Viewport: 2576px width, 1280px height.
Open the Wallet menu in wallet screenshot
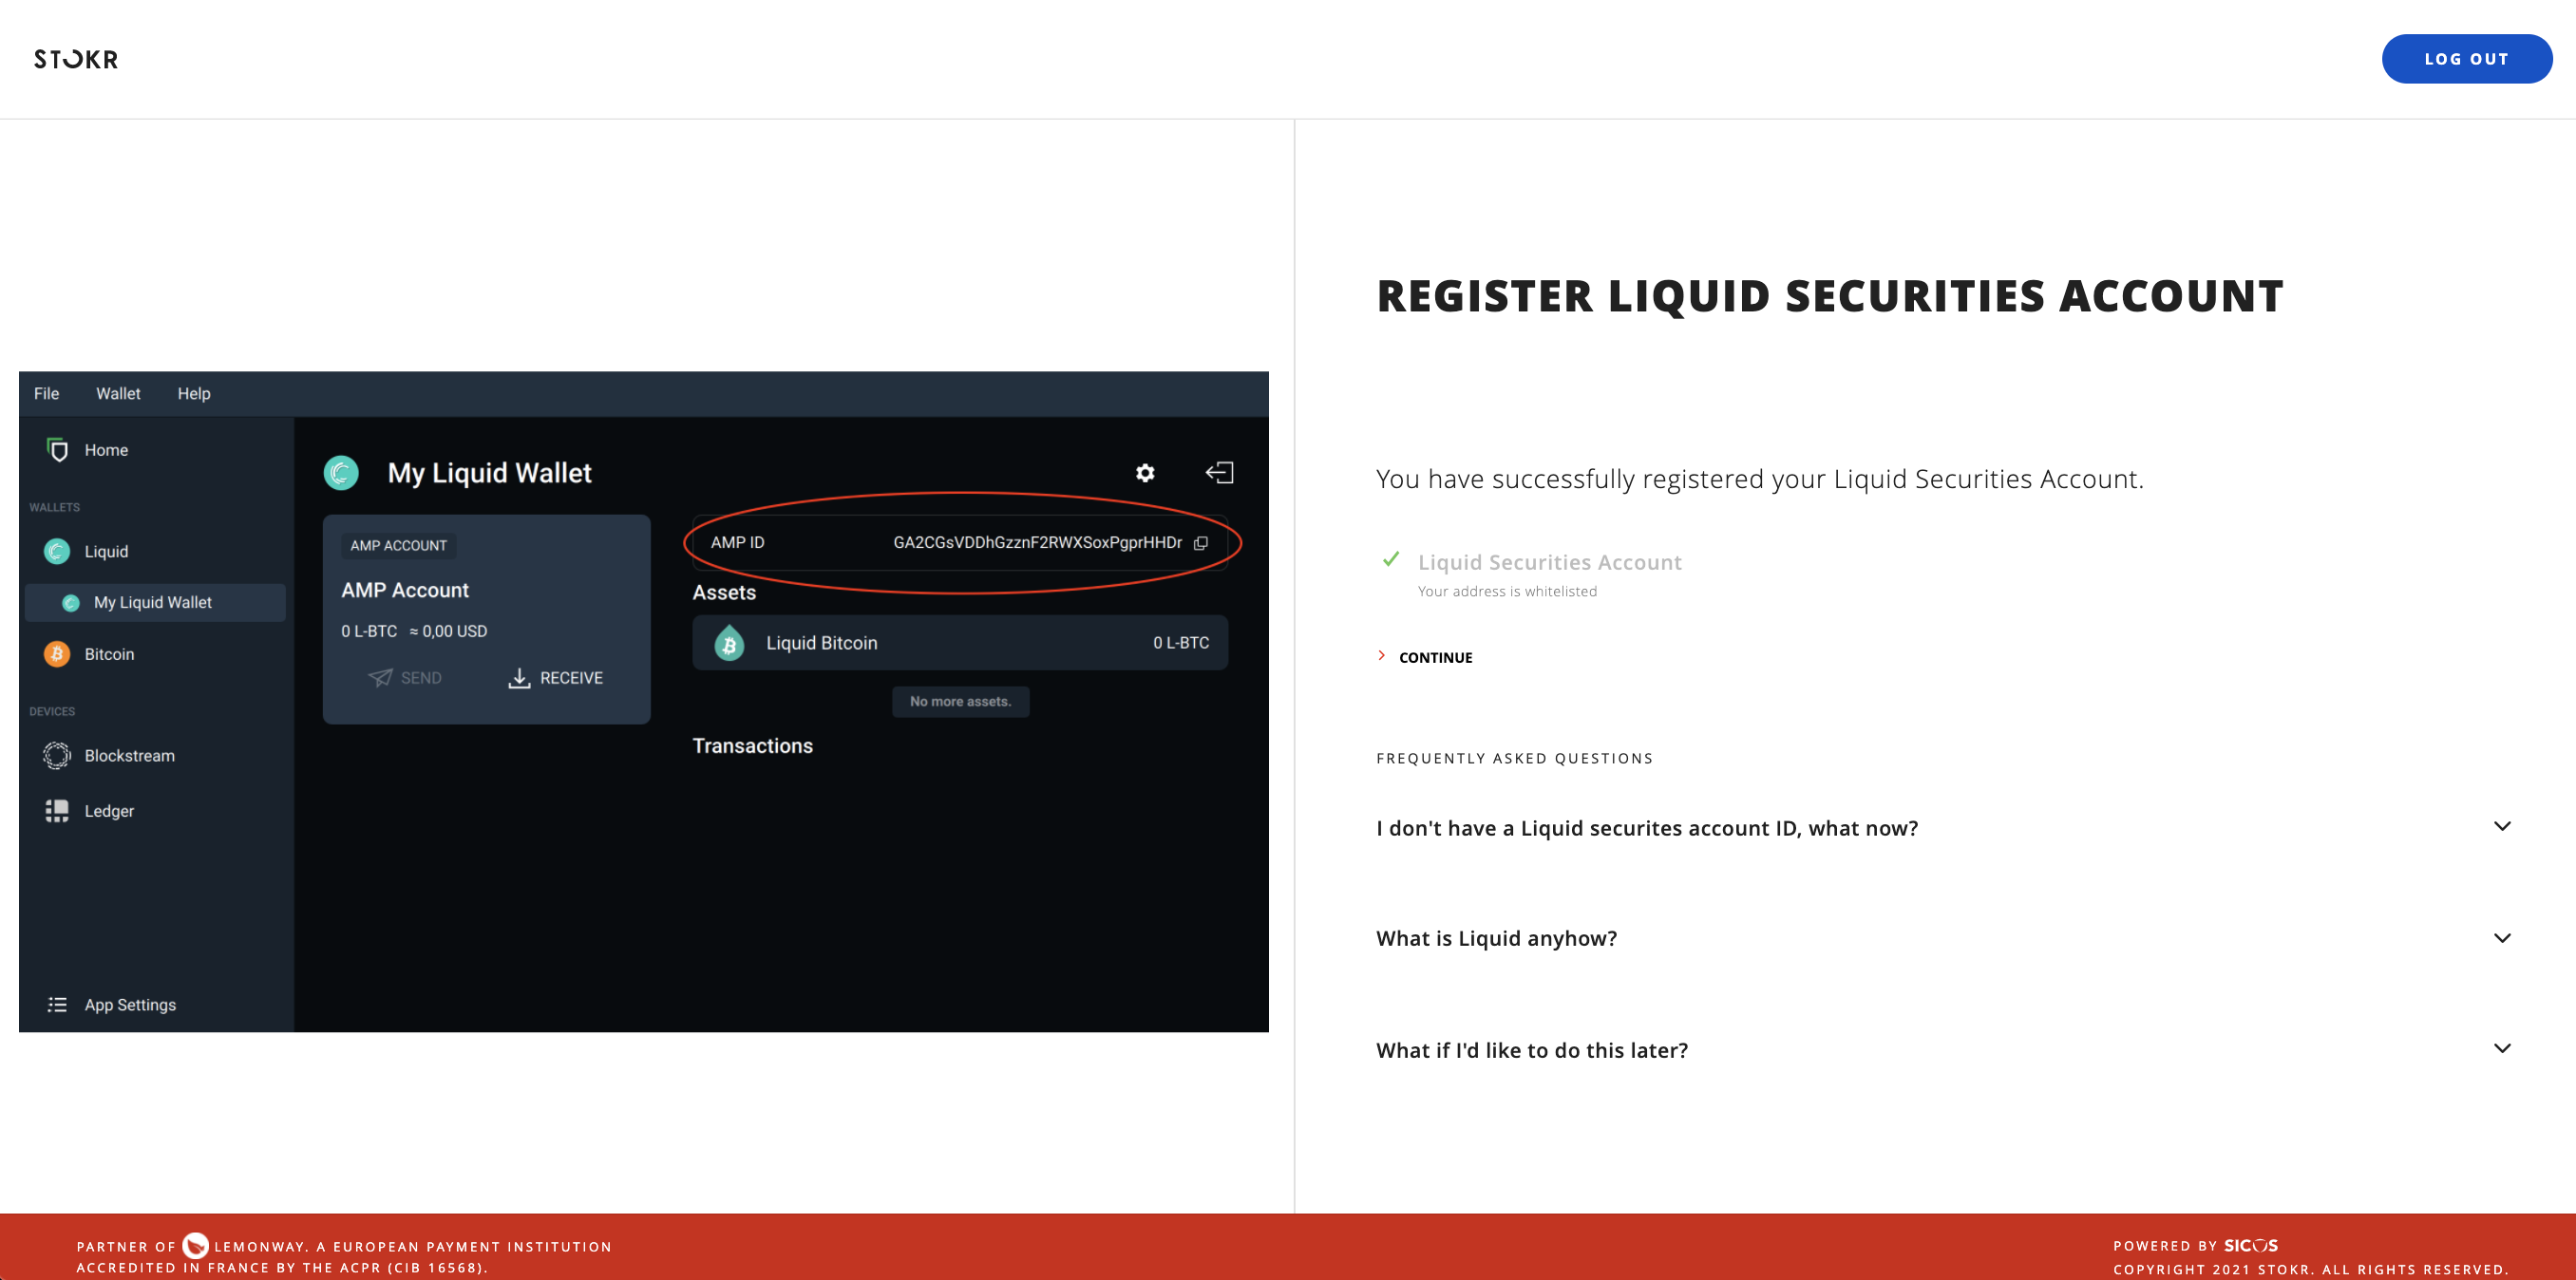coord(118,393)
